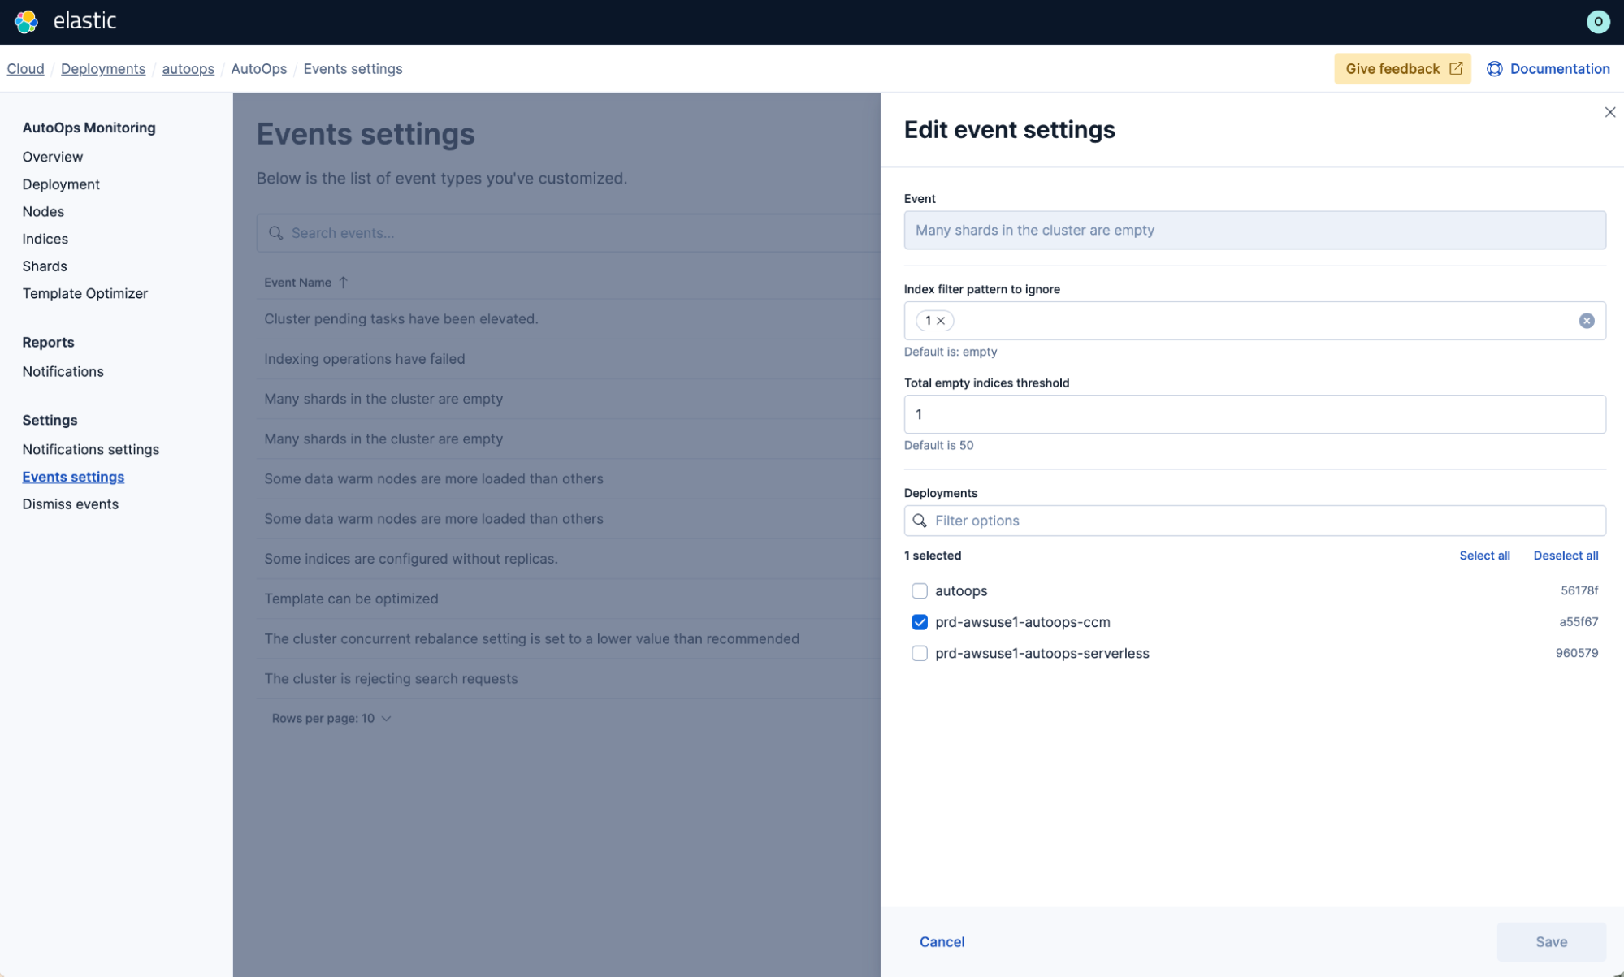Open Shards sidebar item

tap(45, 266)
